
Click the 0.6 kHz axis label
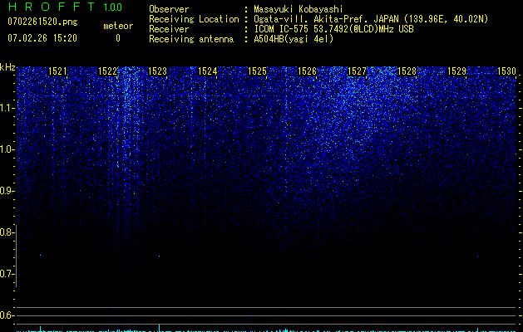[7, 315]
